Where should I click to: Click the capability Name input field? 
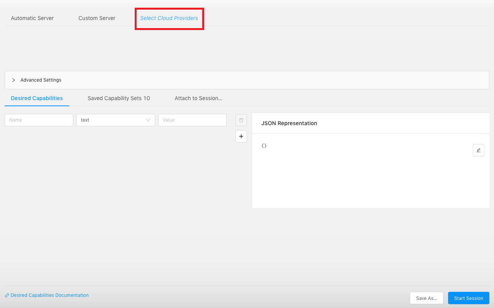(x=39, y=120)
